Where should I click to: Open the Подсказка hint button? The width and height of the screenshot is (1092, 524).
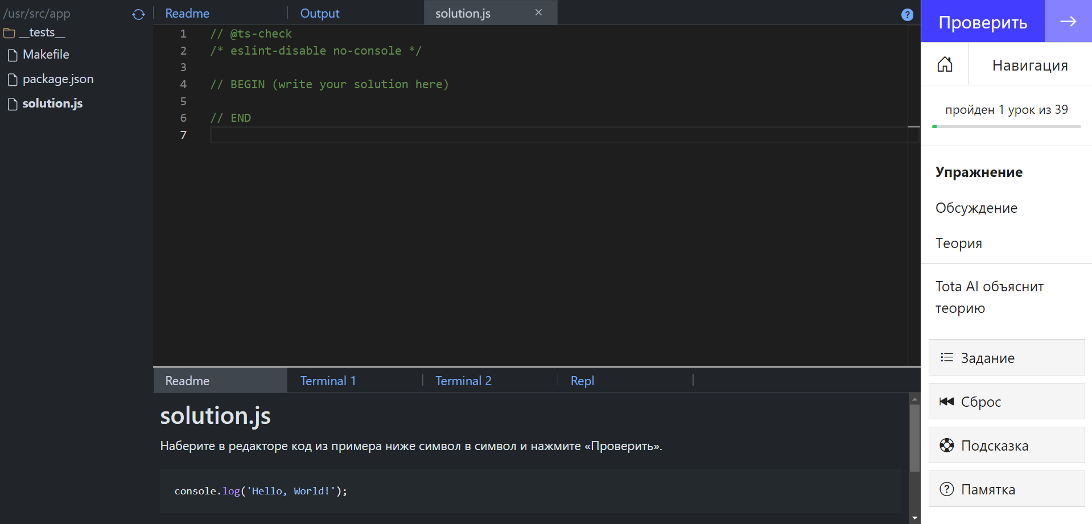[x=1006, y=445]
